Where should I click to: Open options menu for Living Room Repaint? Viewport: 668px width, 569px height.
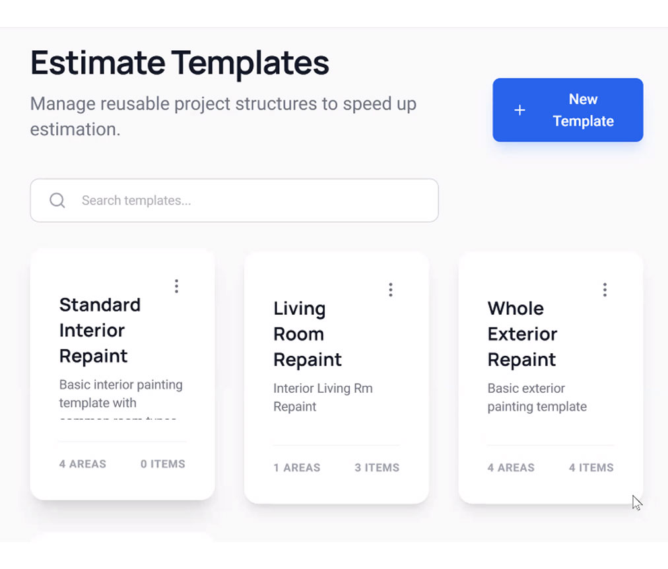coord(391,290)
